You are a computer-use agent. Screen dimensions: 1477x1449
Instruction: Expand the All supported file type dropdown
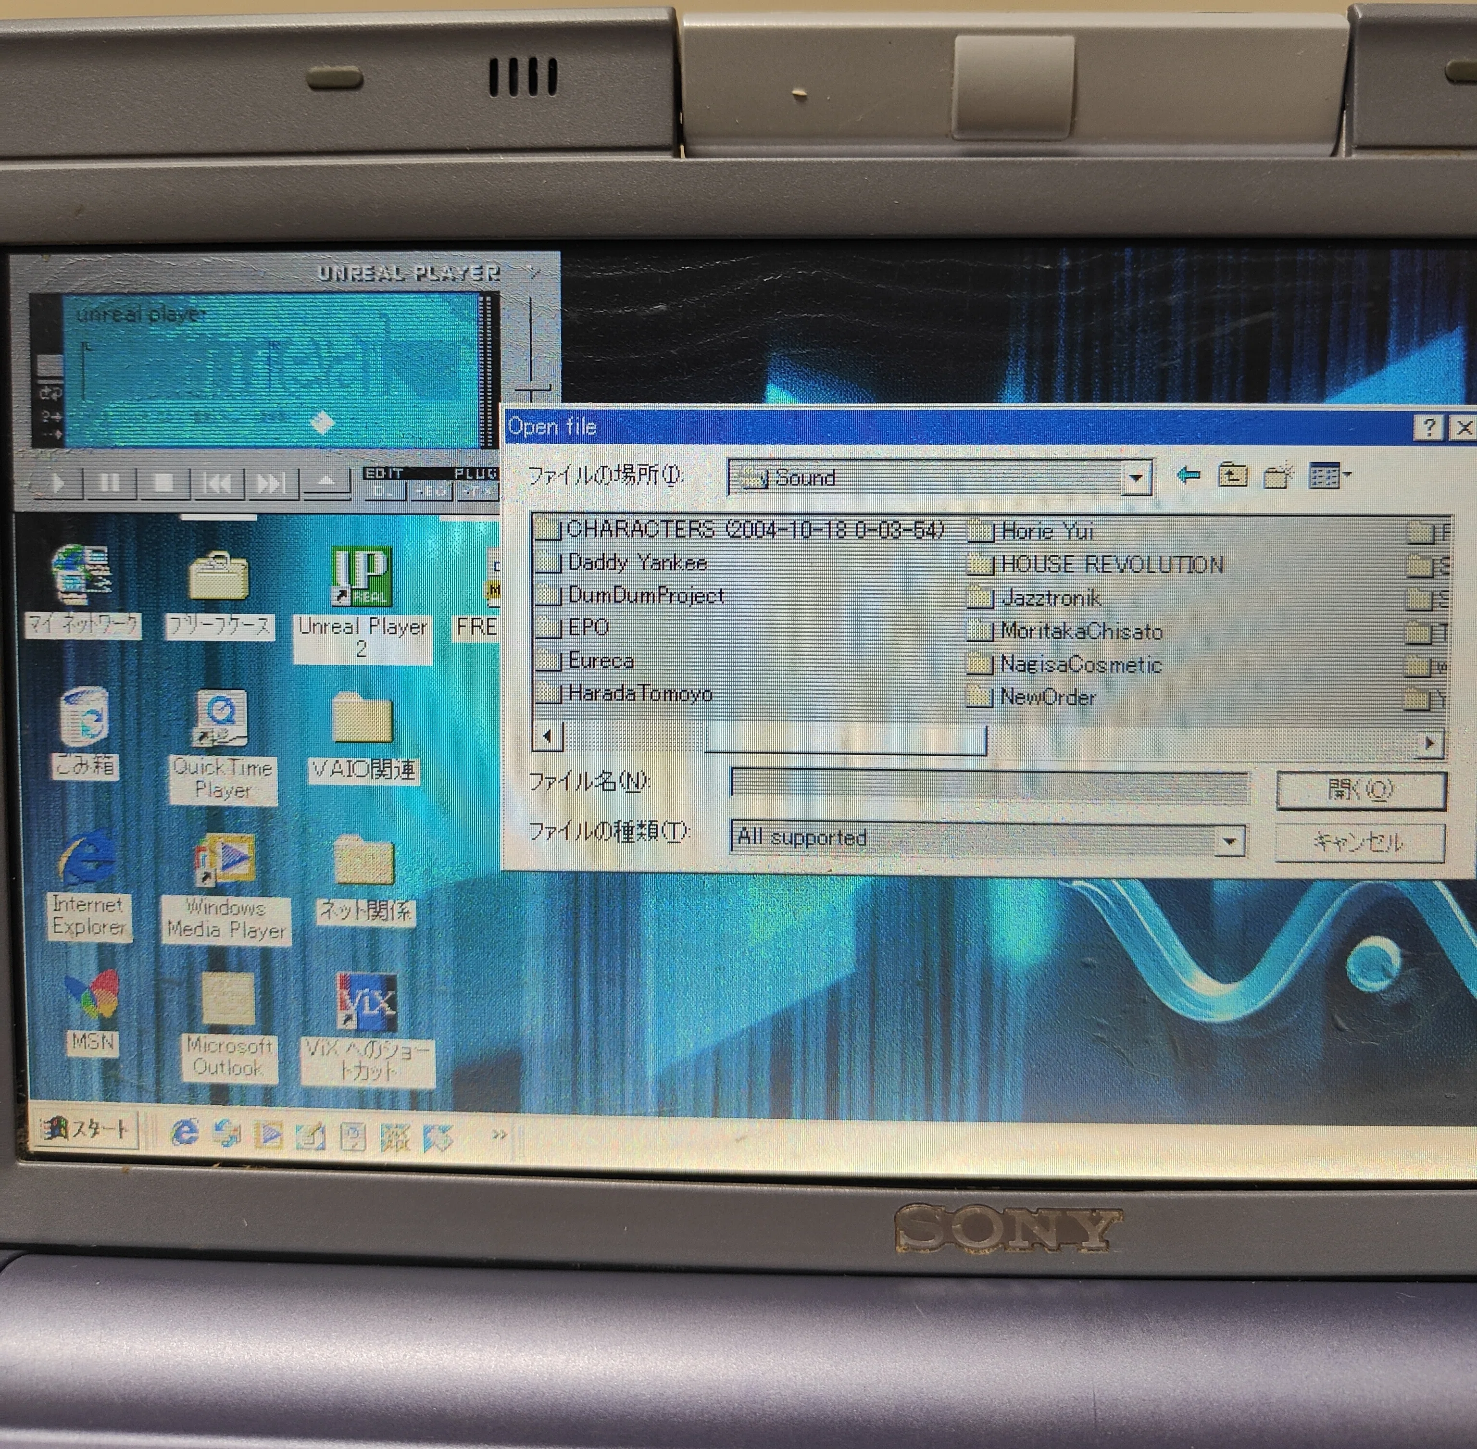point(1229,841)
